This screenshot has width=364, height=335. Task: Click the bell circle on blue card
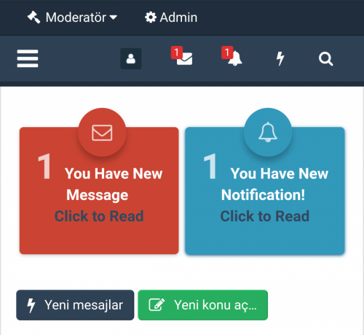click(x=268, y=132)
